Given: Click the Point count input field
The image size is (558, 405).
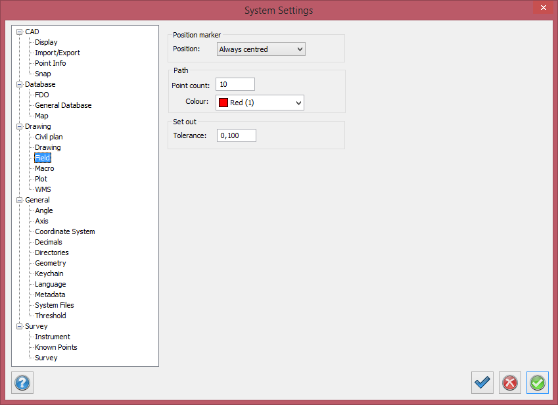Looking at the screenshot, I should point(235,84).
